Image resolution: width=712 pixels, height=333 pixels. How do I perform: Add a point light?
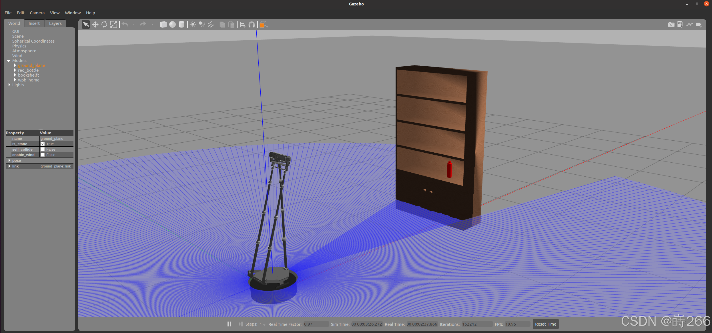coord(193,25)
